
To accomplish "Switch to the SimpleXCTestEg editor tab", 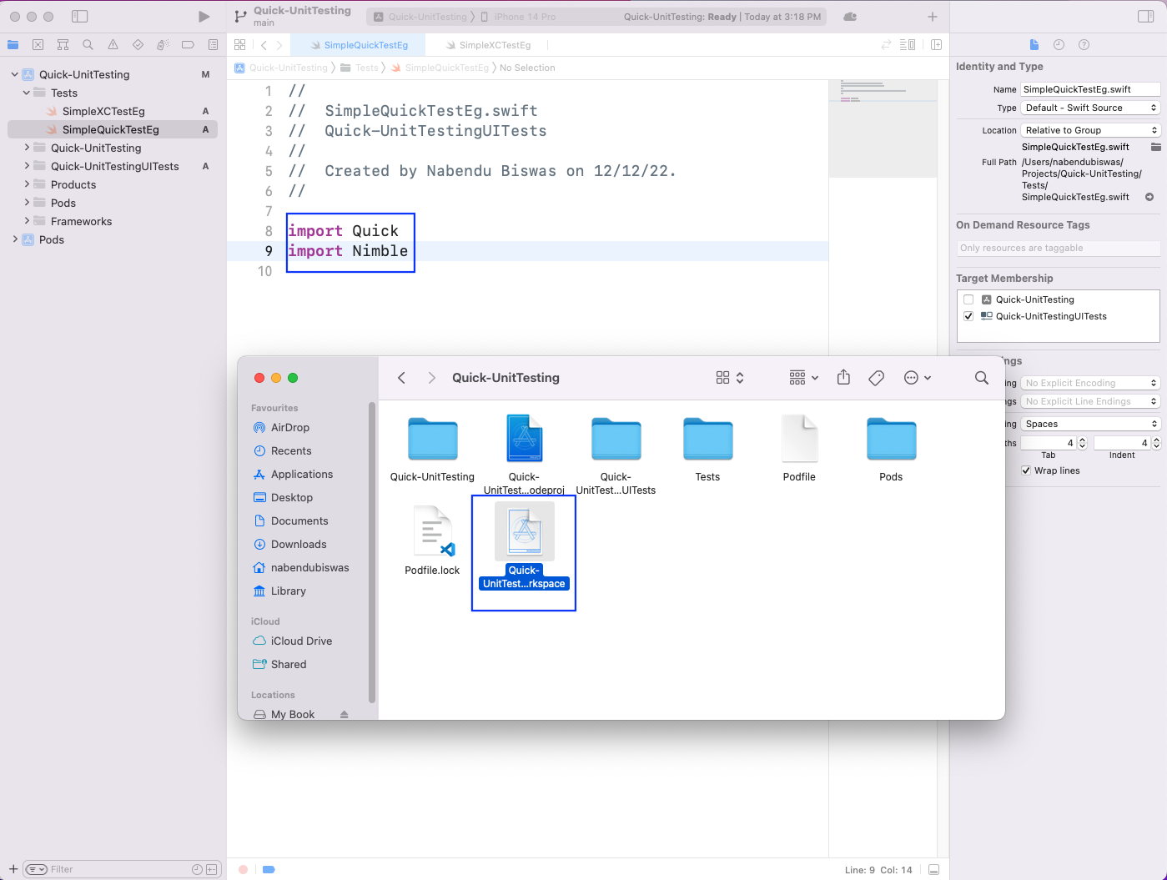I will coord(488,45).
